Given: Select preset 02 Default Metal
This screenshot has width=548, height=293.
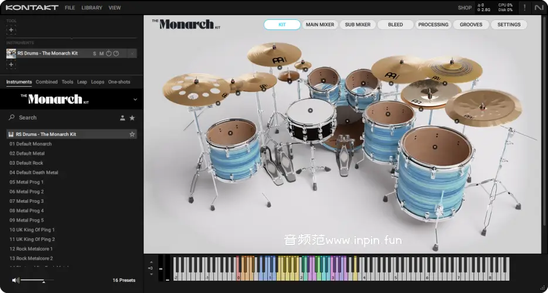Looking at the screenshot, I should coord(27,154).
